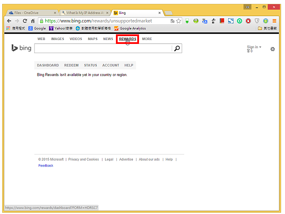Click the Chrome user profile button
This screenshot has height=214, width=285.
click(x=248, y=7)
